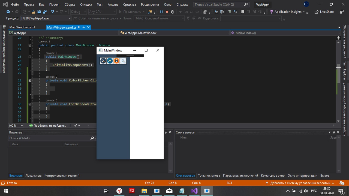Open Visual Studio taskbar icon
The height and width of the screenshot is (196, 349).
(x=194, y=191)
